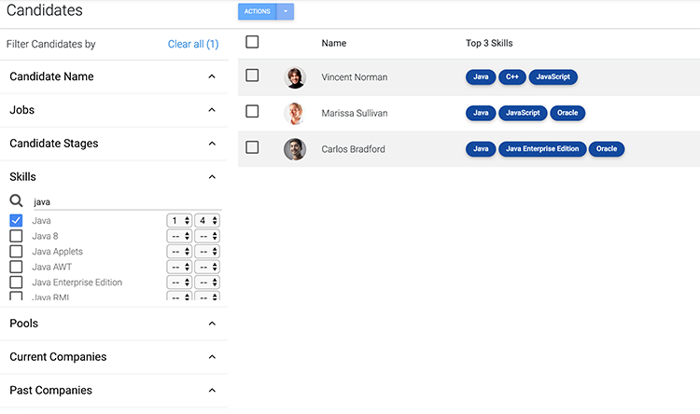Click Marissa Sullivan's profile picture
Viewport: 700px width, 414px height.
[x=295, y=114]
